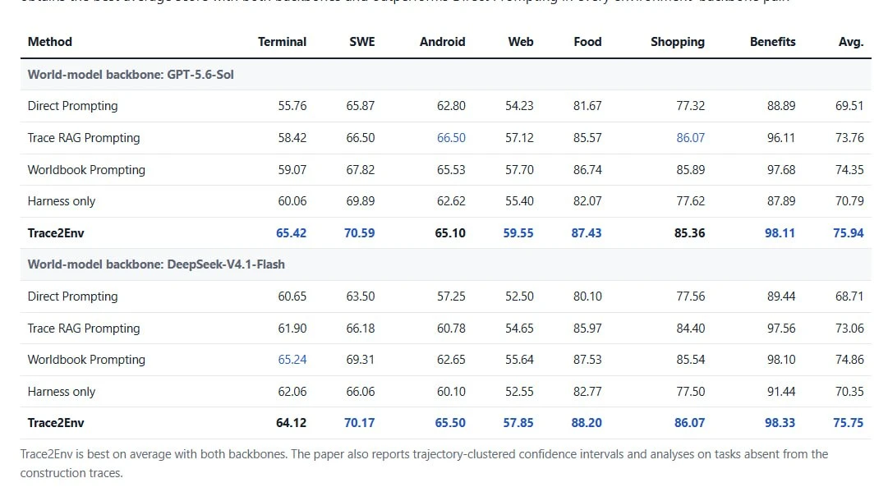Click the 75.94 Trace2Env average score
Viewport: 888px width, 501px height.
coord(849,232)
